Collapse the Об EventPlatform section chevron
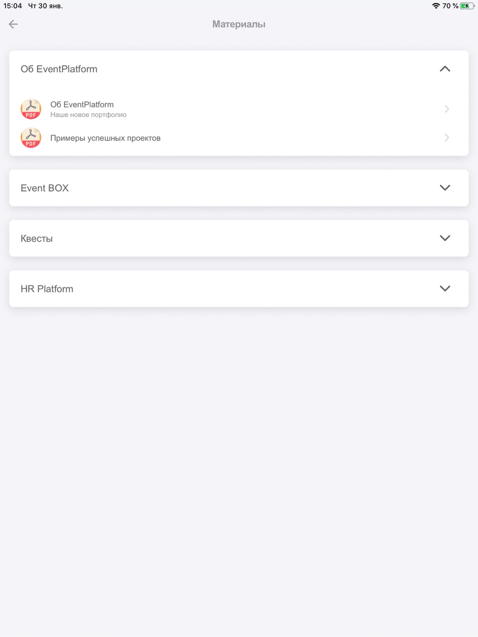The image size is (478, 637). point(445,69)
